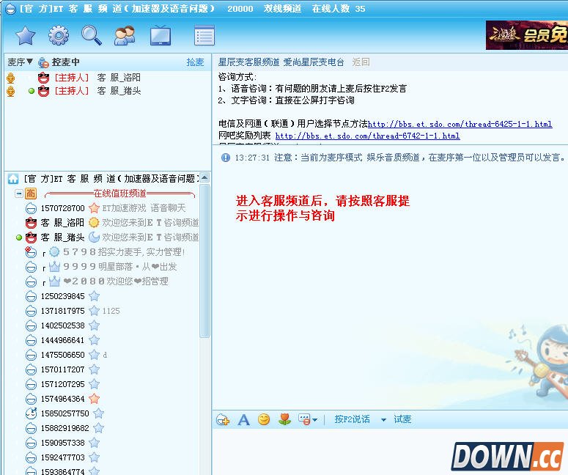568x475 pixels.
Task: Open favorites with the star toolbar icon
Action: point(25,35)
